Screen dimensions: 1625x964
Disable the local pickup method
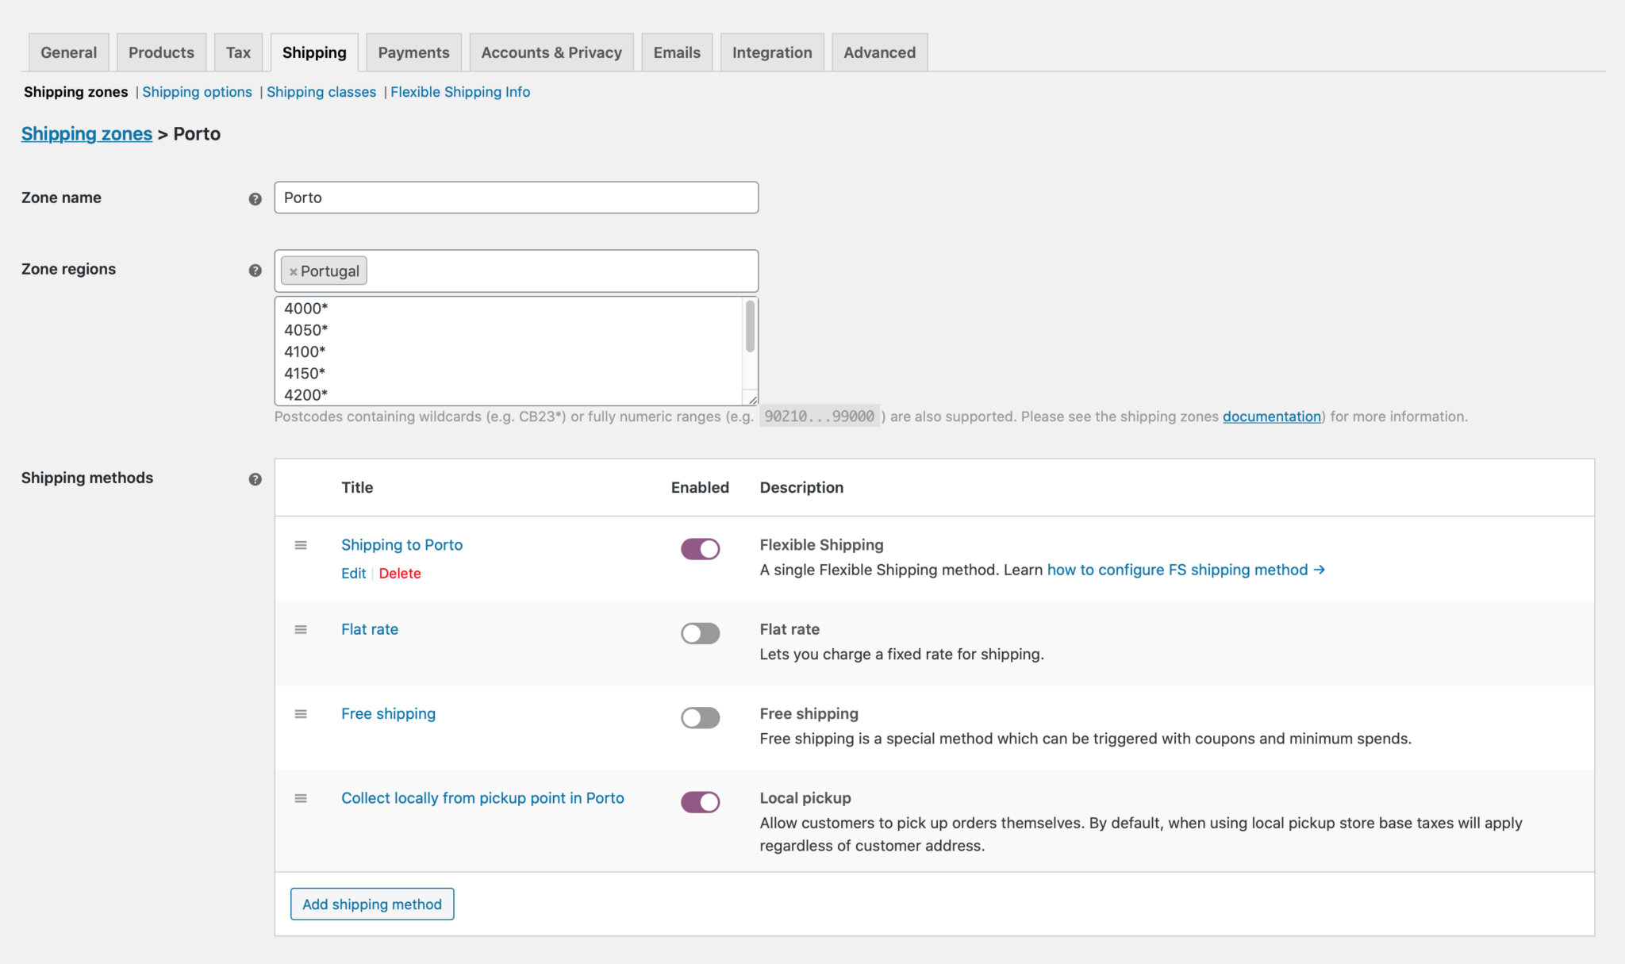click(699, 802)
